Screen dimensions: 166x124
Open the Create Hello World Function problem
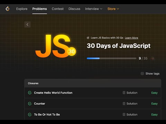pyautogui.click(x=53, y=93)
